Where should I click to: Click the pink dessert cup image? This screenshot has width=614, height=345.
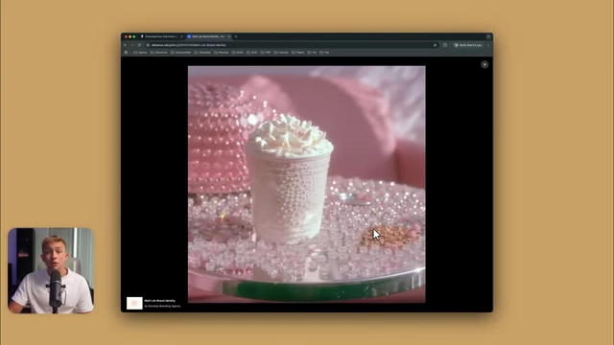click(x=307, y=184)
